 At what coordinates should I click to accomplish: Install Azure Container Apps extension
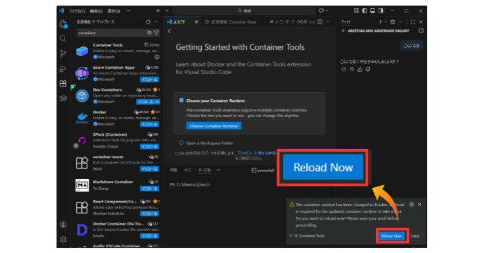(150, 80)
